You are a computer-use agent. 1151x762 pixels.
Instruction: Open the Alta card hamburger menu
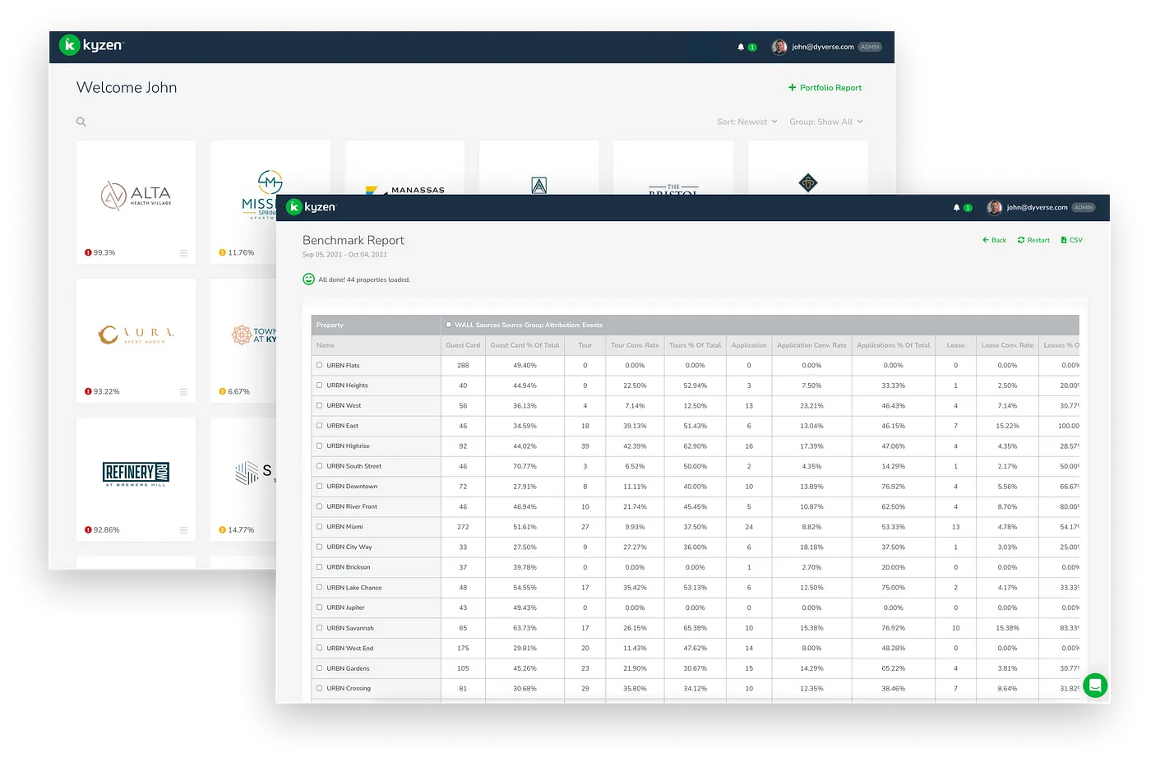pos(183,253)
